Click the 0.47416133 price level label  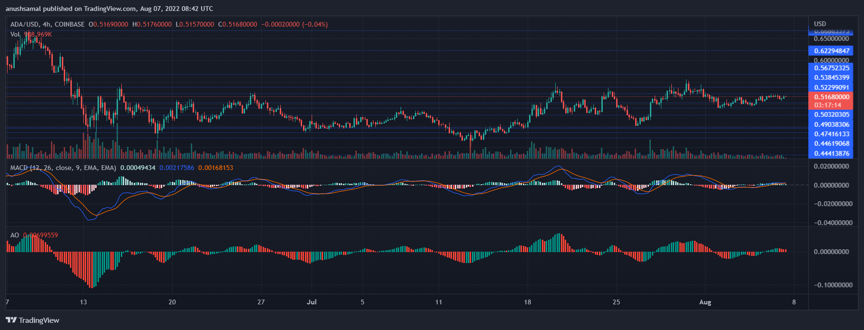(831, 134)
